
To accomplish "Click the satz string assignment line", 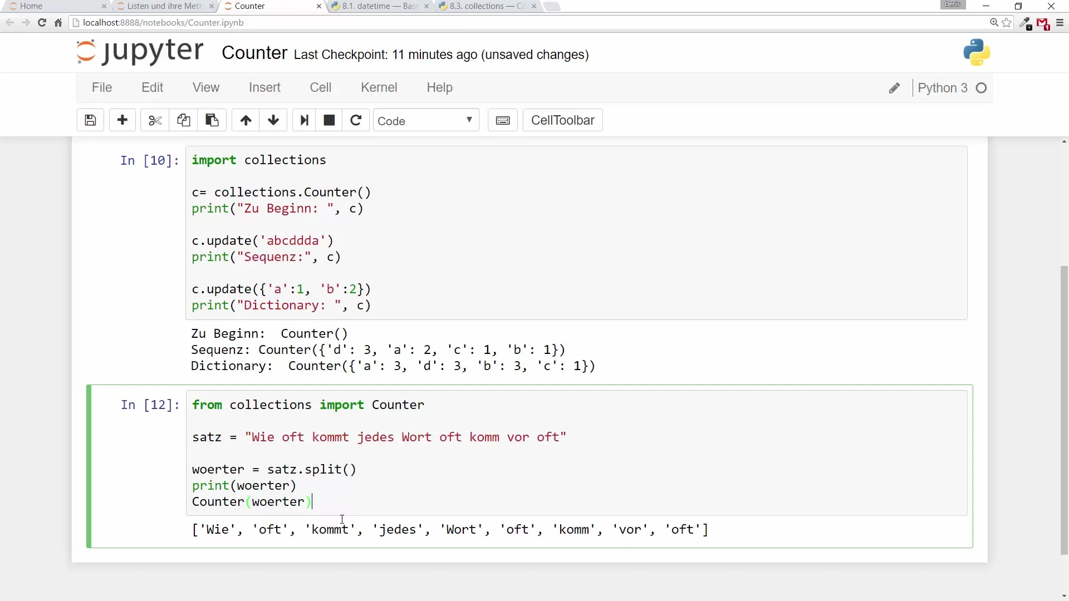I will tap(379, 437).
